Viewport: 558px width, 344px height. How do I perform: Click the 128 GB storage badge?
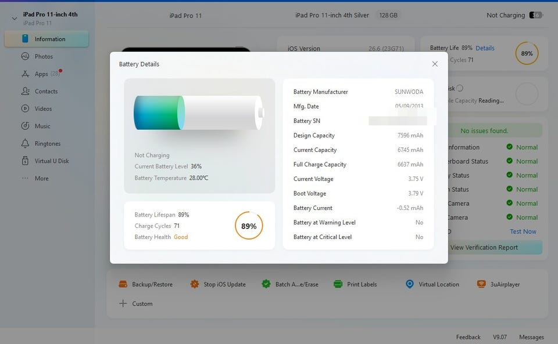(388, 15)
